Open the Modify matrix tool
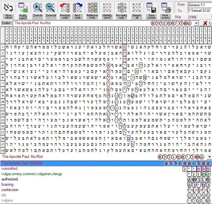The width and height of the screenshot is (212, 204). (23, 8)
